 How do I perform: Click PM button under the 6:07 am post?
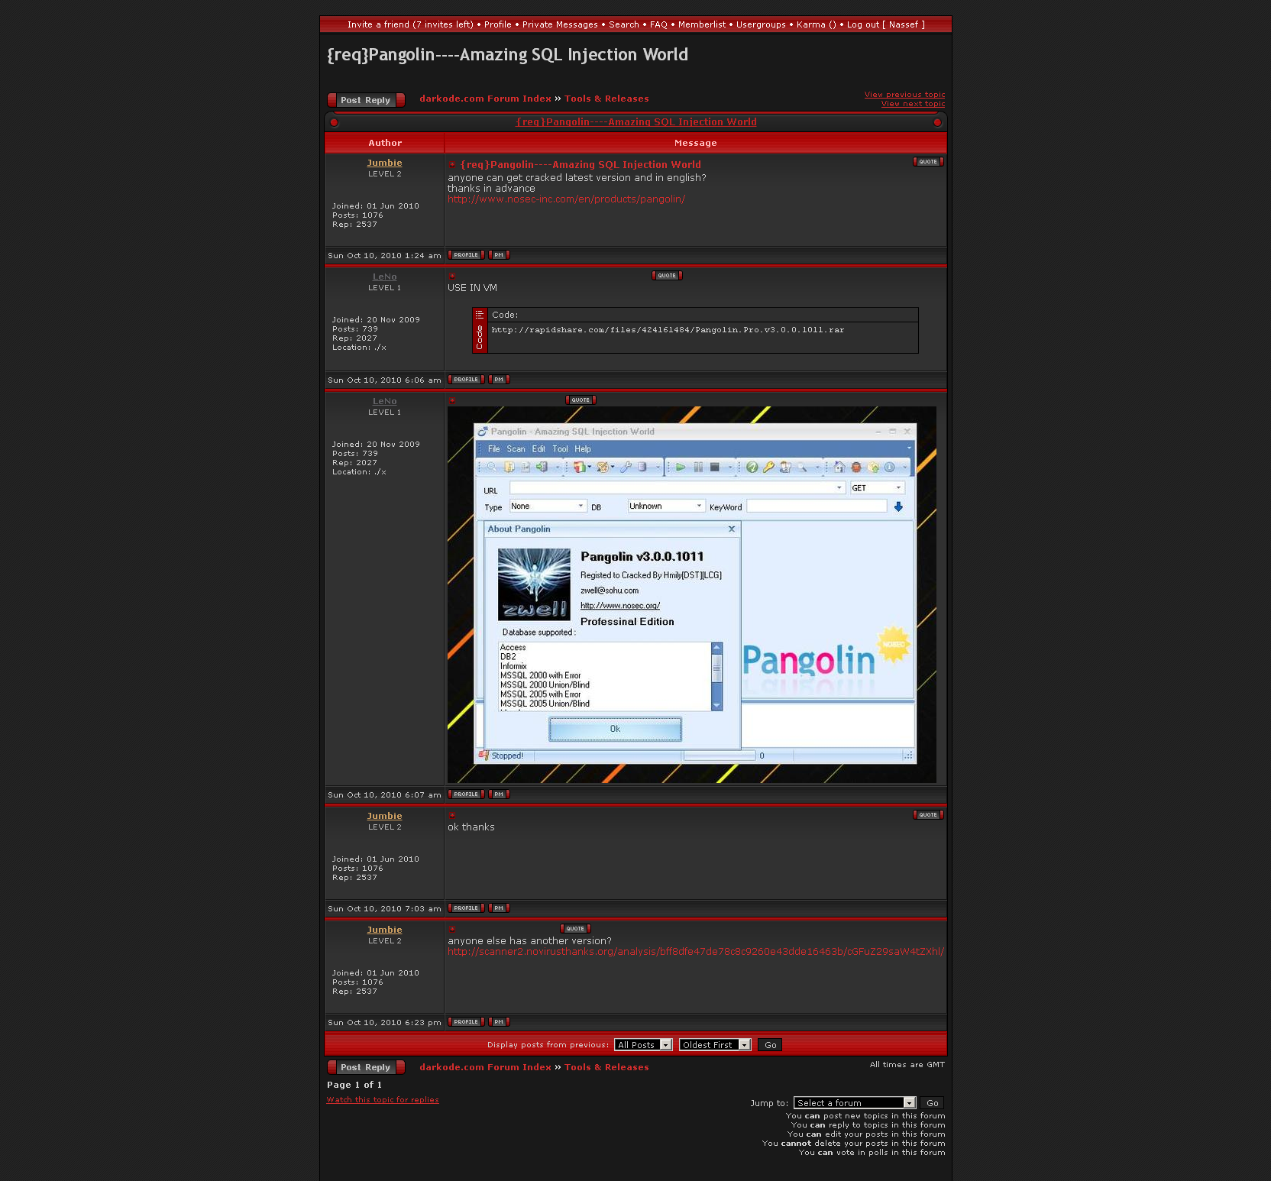coord(499,794)
